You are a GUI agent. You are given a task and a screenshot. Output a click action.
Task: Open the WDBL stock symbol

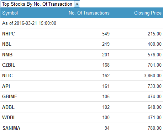pos(9,118)
